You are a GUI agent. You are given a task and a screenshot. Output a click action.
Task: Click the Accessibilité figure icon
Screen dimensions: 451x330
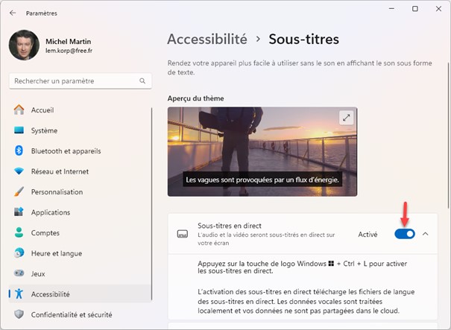[19, 293]
